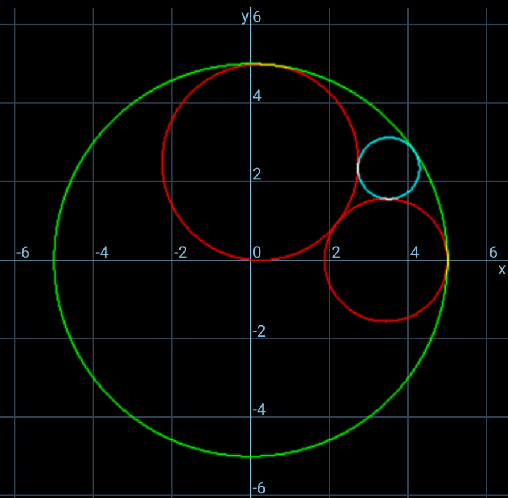This screenshot has height=498, width=508.
Task: Click the x-axis tick label -6
Action: pyautogui.click(x=23, y=253)
